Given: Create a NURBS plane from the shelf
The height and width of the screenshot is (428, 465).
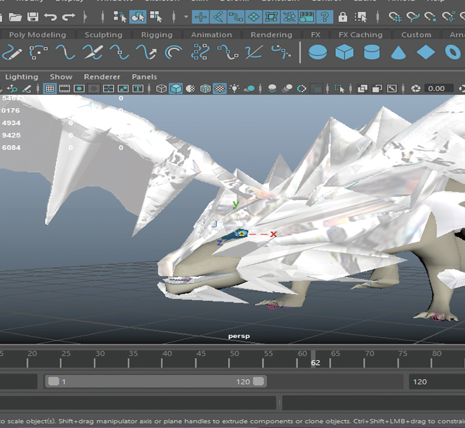Looking at the screenshot, I should point(425,52).
